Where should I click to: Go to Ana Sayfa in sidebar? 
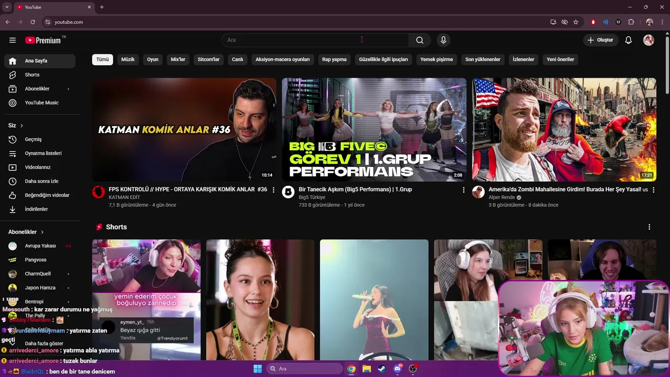[x=40, y=61]
